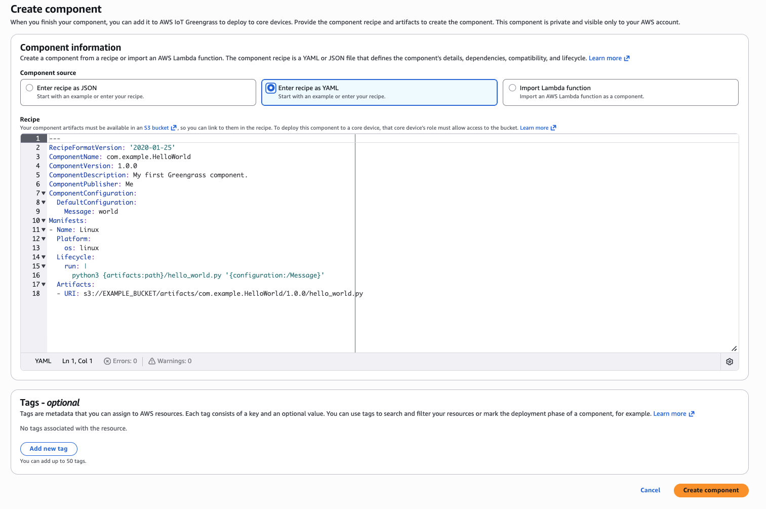Screen dimensions: 766x509
Task: Collapse run fold arrow on line 15
Action: 44,266
